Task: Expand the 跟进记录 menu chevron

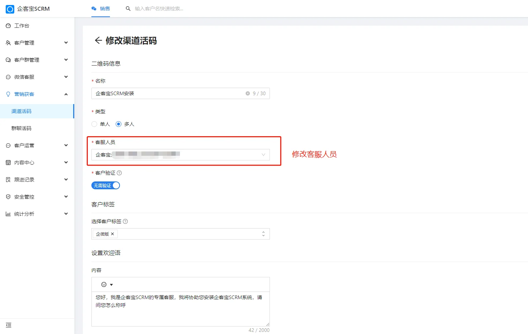Action: point(66,180)
